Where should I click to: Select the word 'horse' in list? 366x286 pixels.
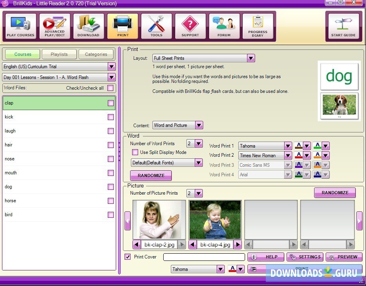tap(59, 201)
